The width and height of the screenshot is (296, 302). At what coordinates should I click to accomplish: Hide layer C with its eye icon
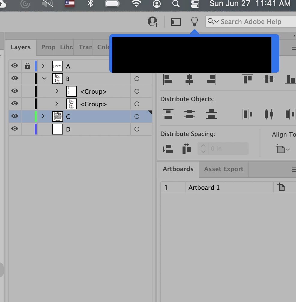point(15,116)
